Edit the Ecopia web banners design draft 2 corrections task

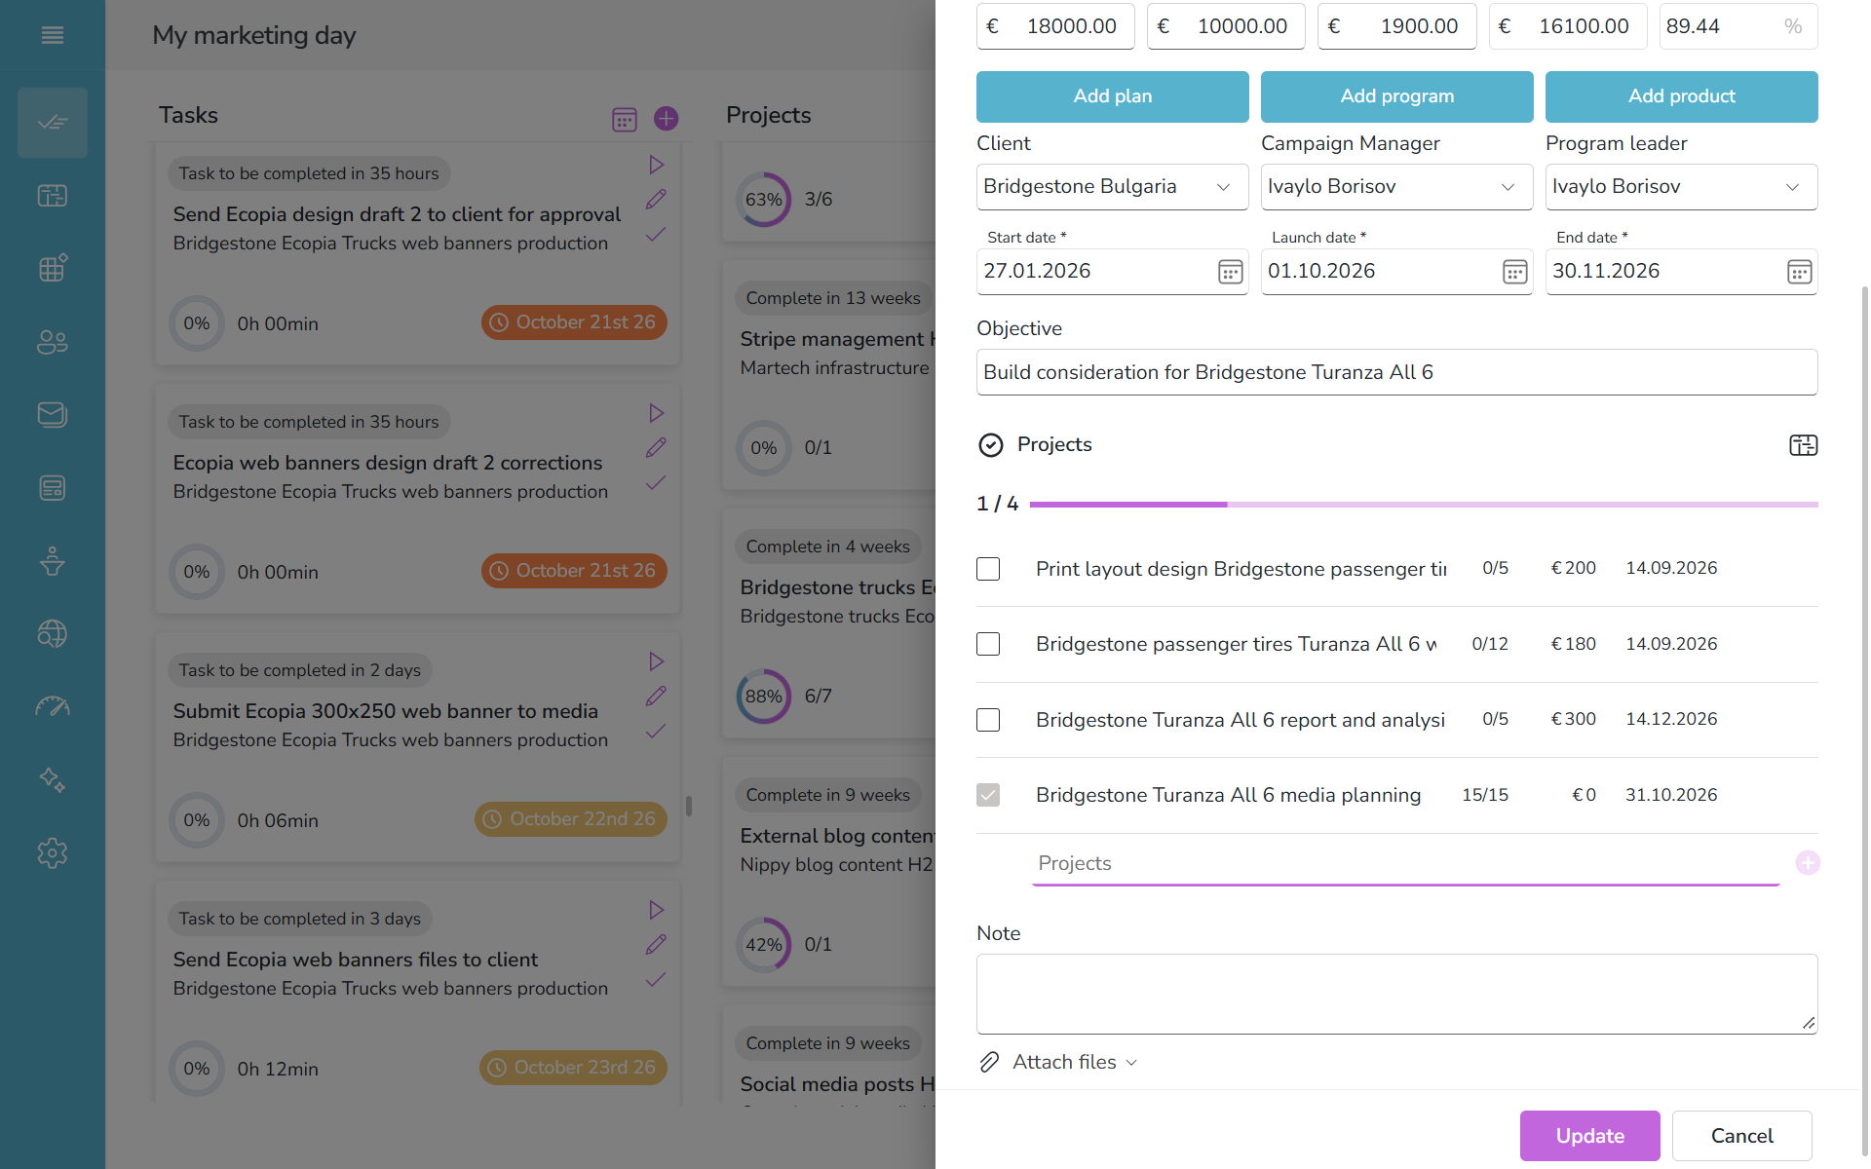[657, 447]
